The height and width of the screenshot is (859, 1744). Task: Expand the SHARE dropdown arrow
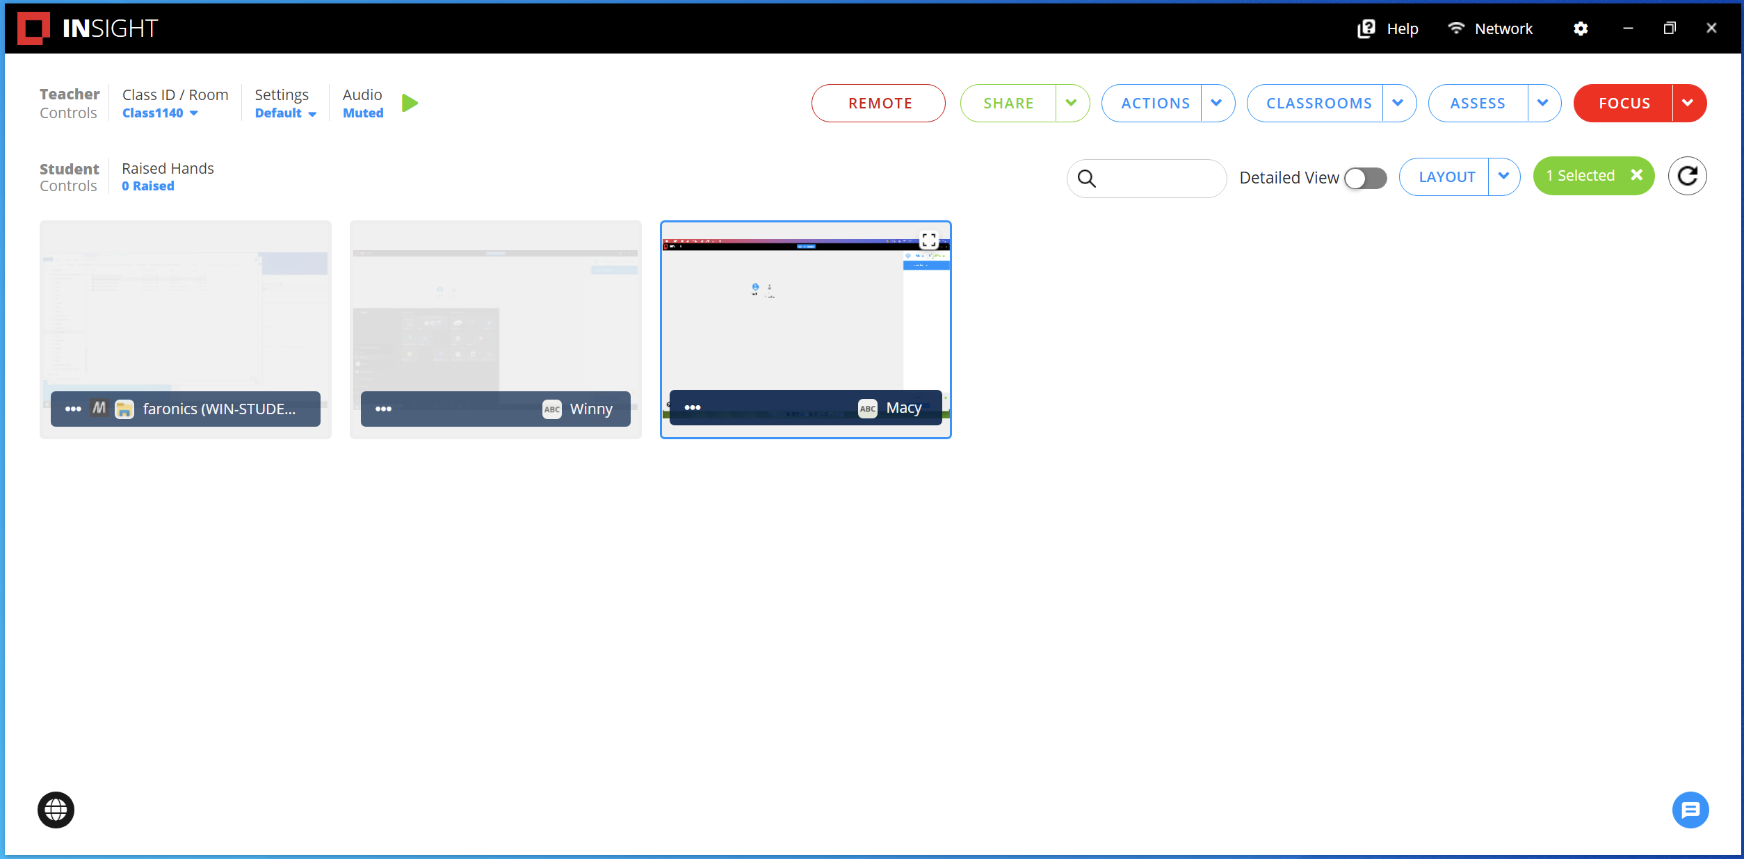pyautogui.click(x=1072, y=103)
